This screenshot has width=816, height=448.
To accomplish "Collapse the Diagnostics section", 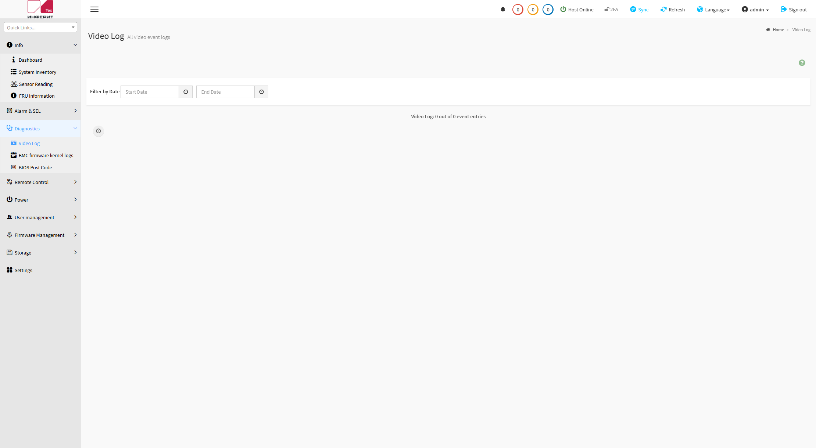I will coord(40,129).
